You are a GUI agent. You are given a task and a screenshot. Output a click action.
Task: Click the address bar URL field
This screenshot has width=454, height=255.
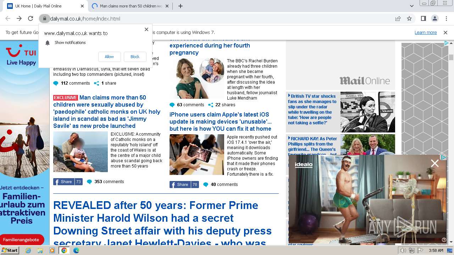pos(220,18)
